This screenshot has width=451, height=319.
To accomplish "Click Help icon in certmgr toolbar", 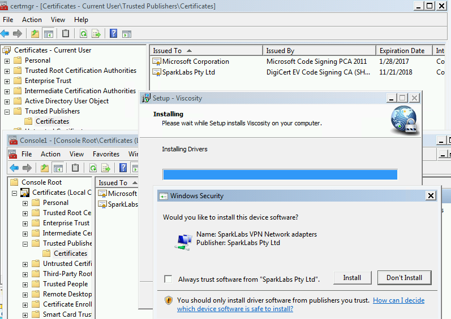I will point(113,33).
